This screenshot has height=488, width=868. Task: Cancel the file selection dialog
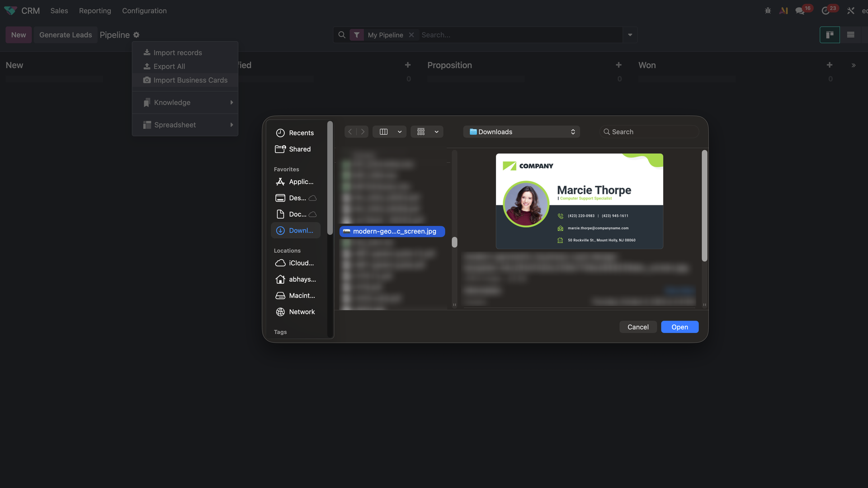637,327
